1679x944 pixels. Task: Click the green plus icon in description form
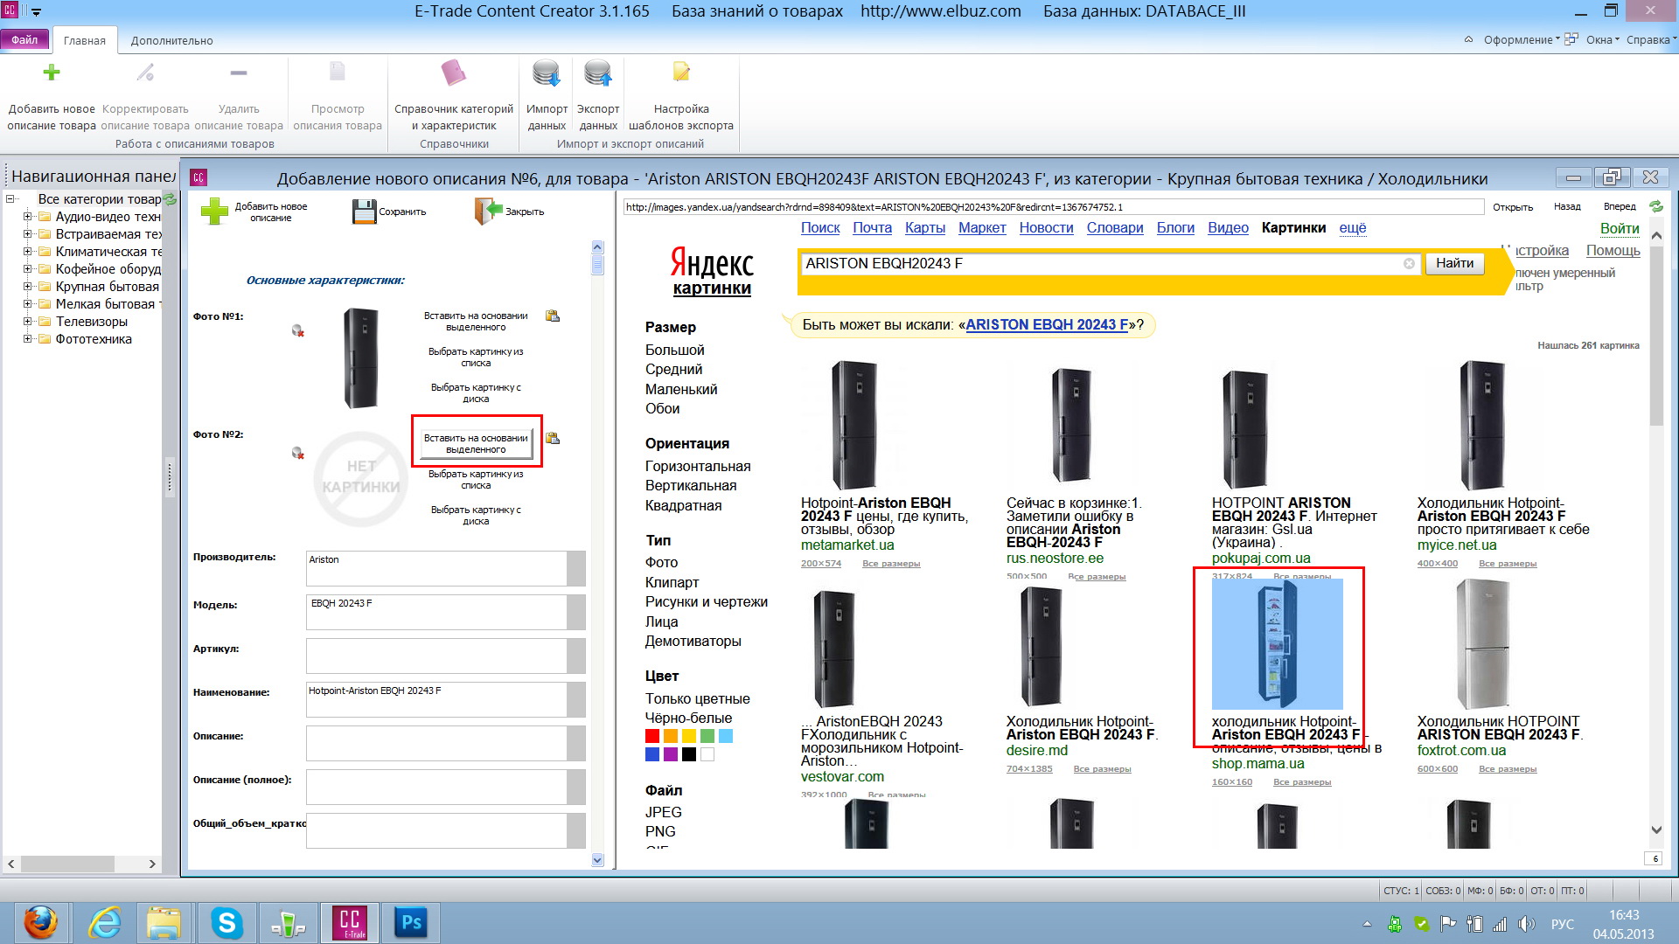point(214,212)
